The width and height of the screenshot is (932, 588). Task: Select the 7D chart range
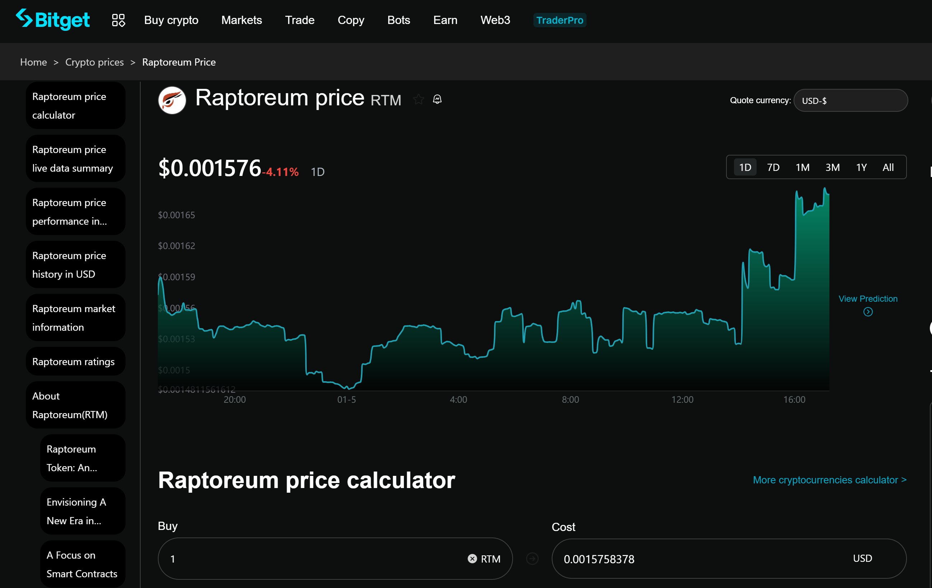[x=773, y=167]
